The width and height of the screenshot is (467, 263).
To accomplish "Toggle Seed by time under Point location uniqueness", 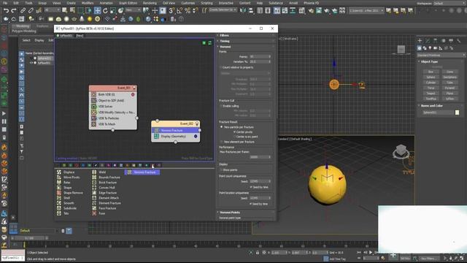I will point(251,204).
